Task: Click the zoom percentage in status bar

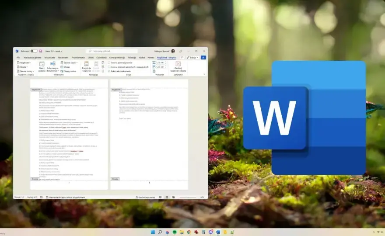Action: pos(202,197)
